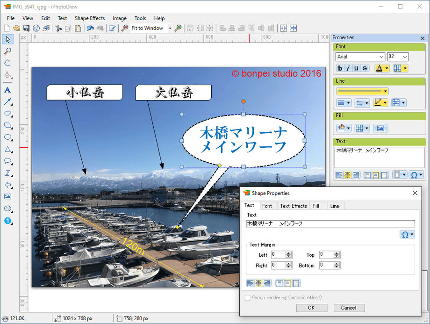This screenshot has height=324, width=430.
Task: Open the Fit to Window zoom dropdown
Action: [170, 28]
